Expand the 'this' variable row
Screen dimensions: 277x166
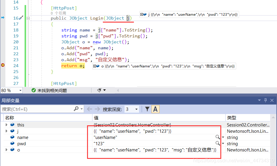(x=7, y=125)
